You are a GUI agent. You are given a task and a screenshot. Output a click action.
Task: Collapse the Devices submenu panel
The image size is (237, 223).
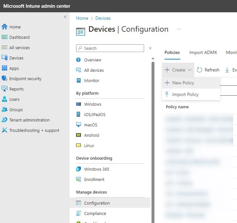(150, 48)
